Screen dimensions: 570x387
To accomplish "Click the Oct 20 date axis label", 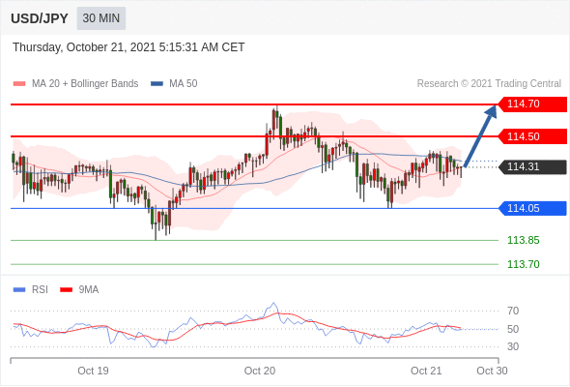I will click(x=260, y=371).
